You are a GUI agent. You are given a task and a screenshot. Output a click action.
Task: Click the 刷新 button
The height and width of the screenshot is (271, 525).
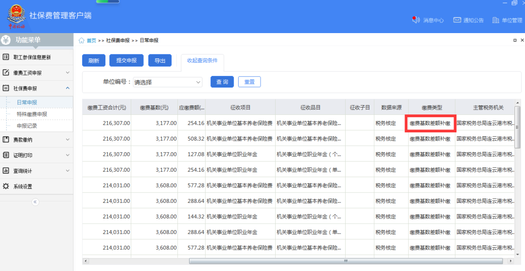(94, 61)
